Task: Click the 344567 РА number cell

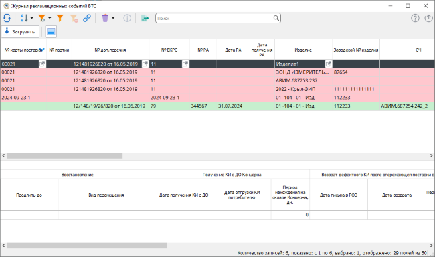Action: [x=203, y=106]
